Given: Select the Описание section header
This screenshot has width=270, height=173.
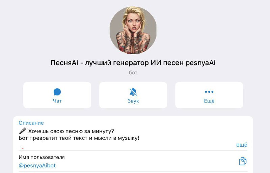Looking at the screenshot, I should click(31, 123).
